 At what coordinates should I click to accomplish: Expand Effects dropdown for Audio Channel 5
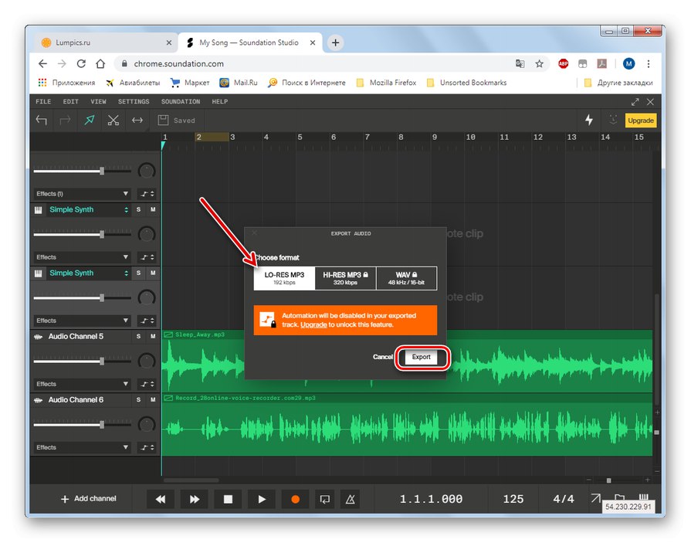(82, 384)
